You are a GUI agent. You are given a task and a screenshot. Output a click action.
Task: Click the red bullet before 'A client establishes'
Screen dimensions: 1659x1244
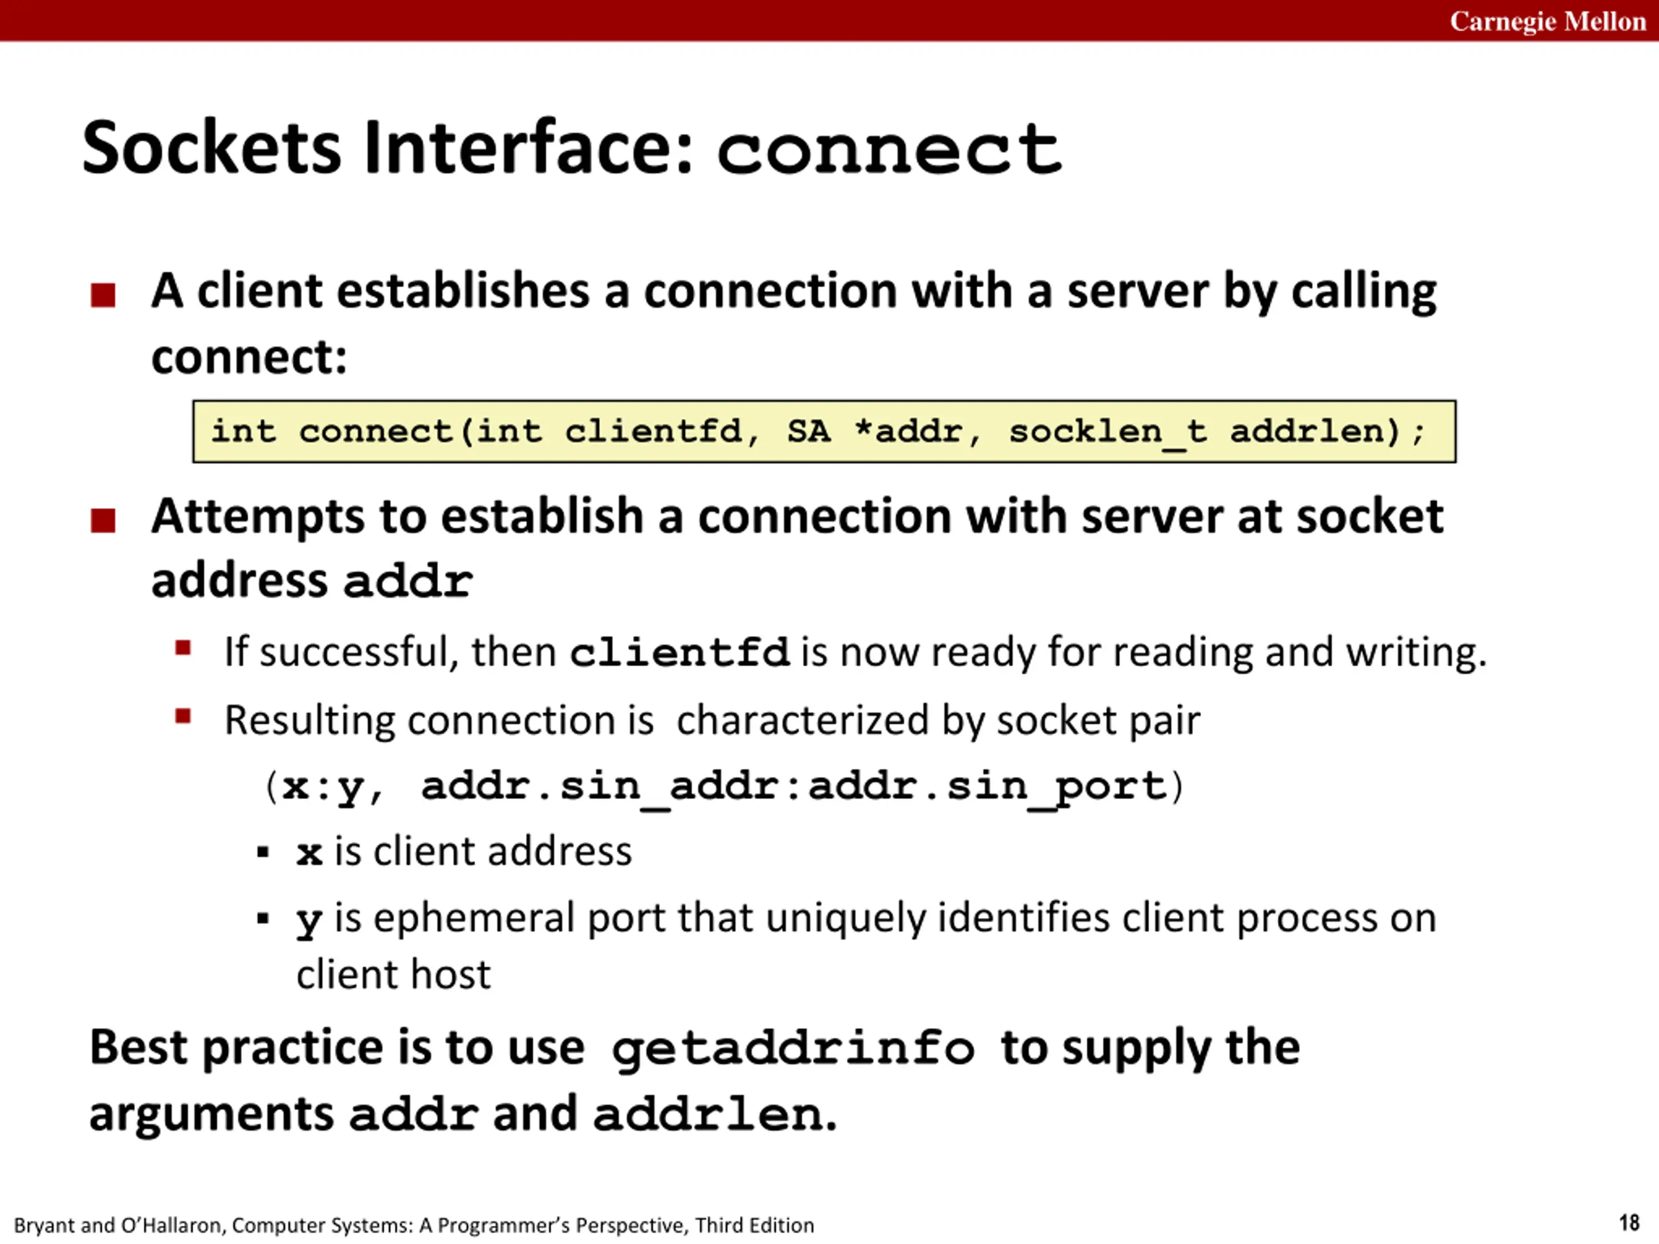coord(103,295)
